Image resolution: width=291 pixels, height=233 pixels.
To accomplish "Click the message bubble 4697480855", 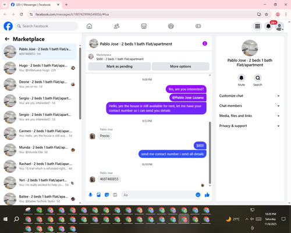I will click(109, 179).
